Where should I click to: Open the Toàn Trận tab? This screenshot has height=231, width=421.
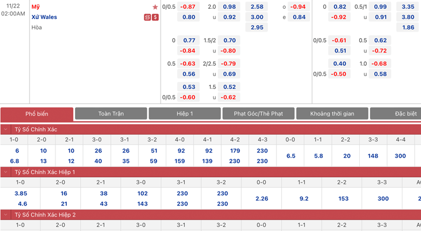point(111,114)
